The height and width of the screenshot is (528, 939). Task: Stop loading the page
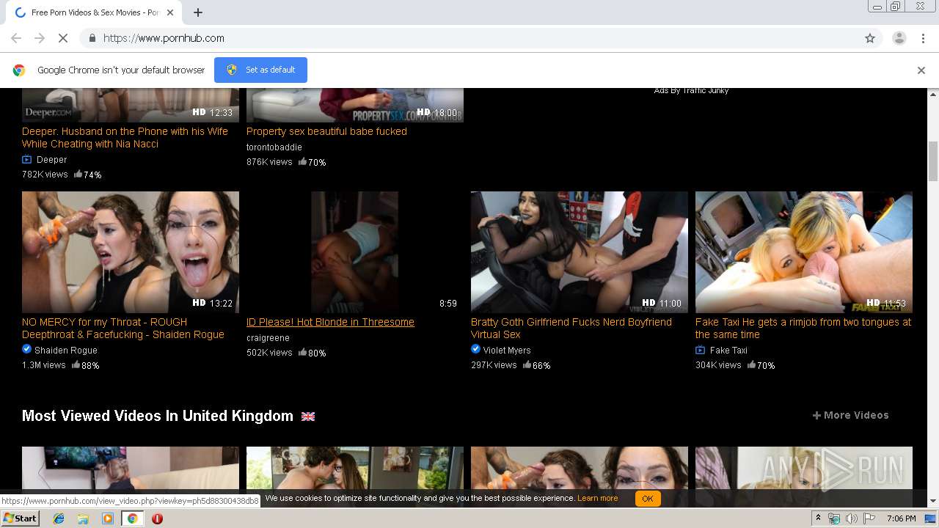pyautogui.click(x=63, y=38)
